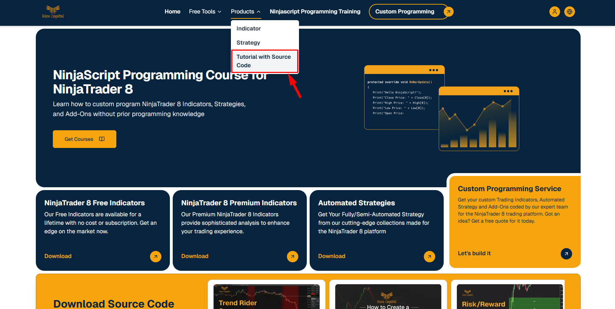Image resolution: width=615 pixels, height=309 pixels.
Task: Click the NinjaTrader 8 Free Indicators heading
Action: pyautogui.click(x=94, y=203)
